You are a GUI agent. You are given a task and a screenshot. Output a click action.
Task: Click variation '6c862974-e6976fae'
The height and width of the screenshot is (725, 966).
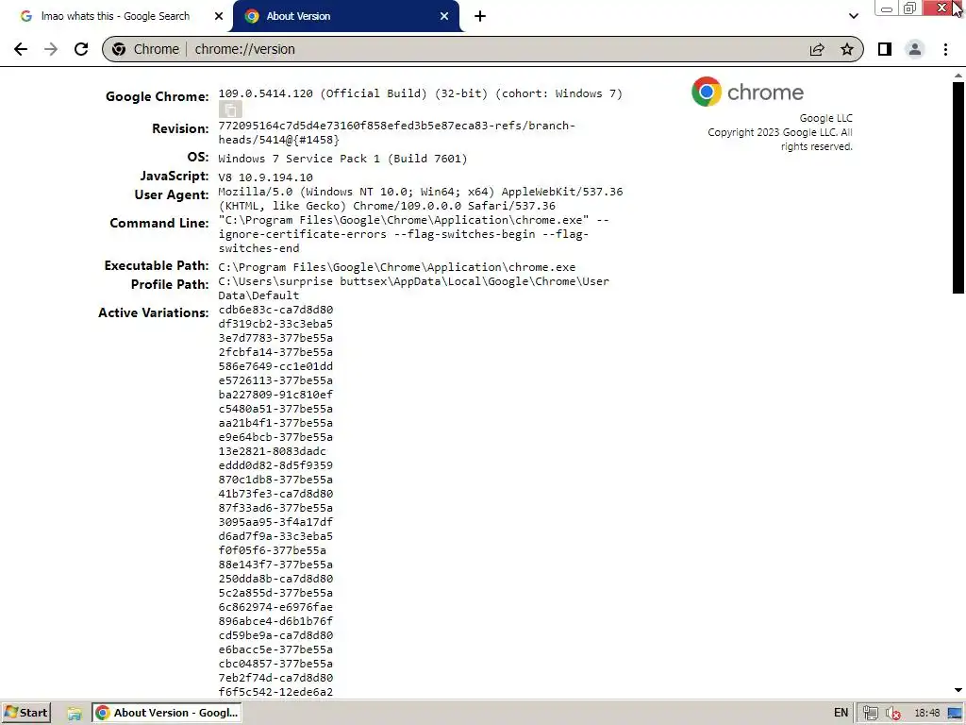click(x=275, y=607)
